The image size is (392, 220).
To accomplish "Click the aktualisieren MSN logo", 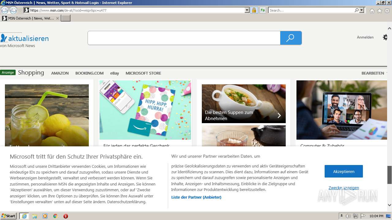I will (x=24, y=38).
